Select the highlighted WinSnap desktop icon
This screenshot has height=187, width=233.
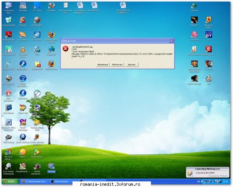click(51, 168)
